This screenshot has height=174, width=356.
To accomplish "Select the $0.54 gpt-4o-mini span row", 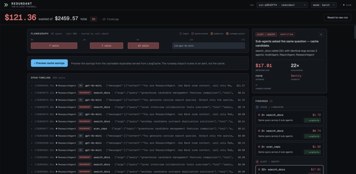I will pyautogui.click(x=138, y=143).
